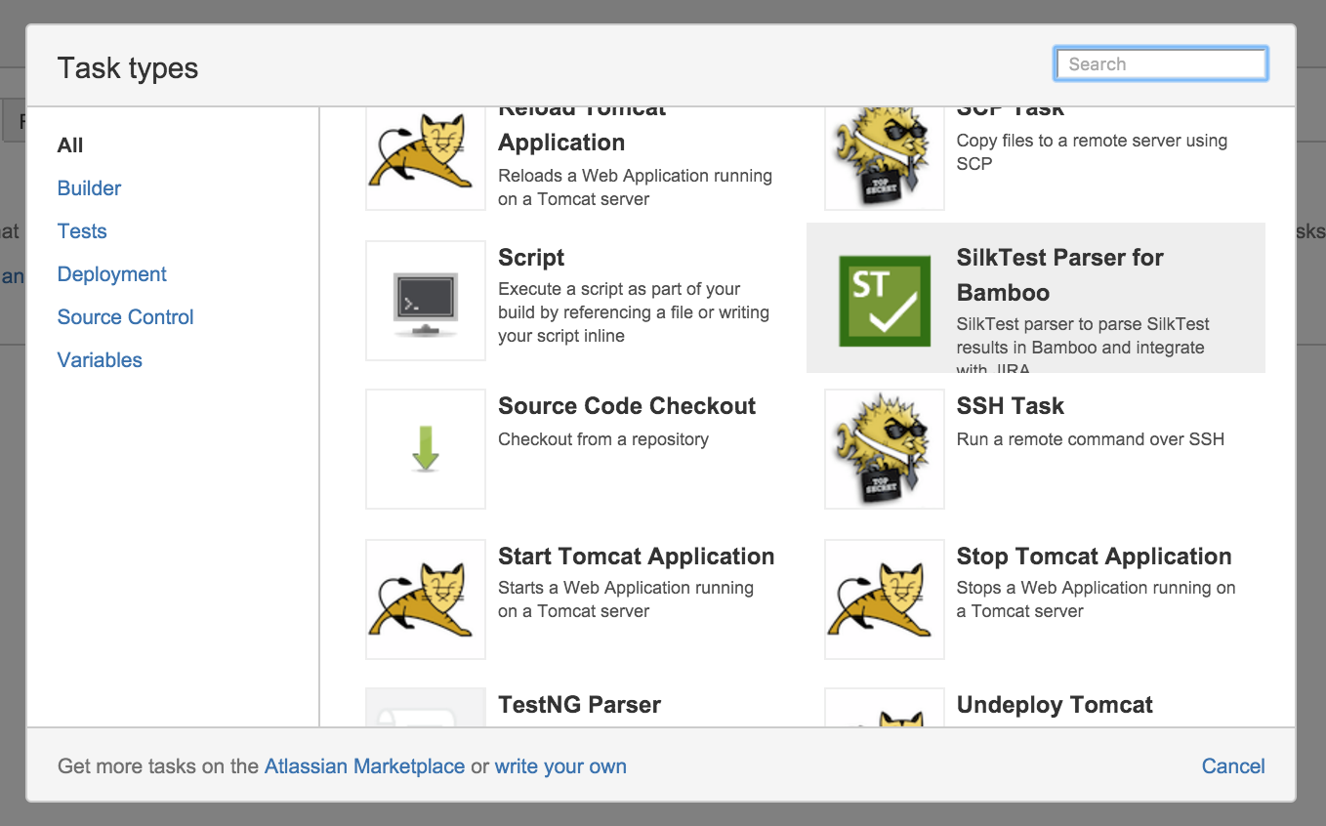Select the Stop Tomcat Application cat icon
1326x826 pixels.
[885, 599]
